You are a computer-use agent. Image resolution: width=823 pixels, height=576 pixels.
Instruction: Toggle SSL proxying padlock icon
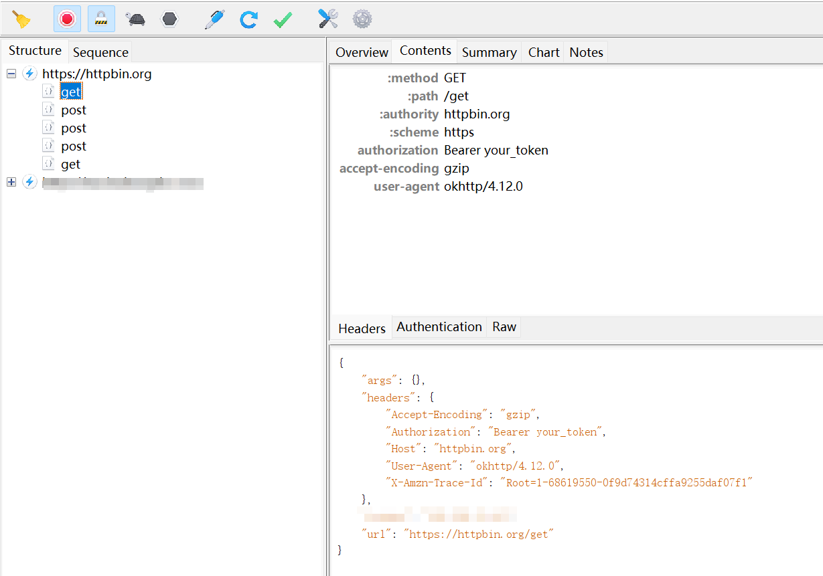pos(101,19)
